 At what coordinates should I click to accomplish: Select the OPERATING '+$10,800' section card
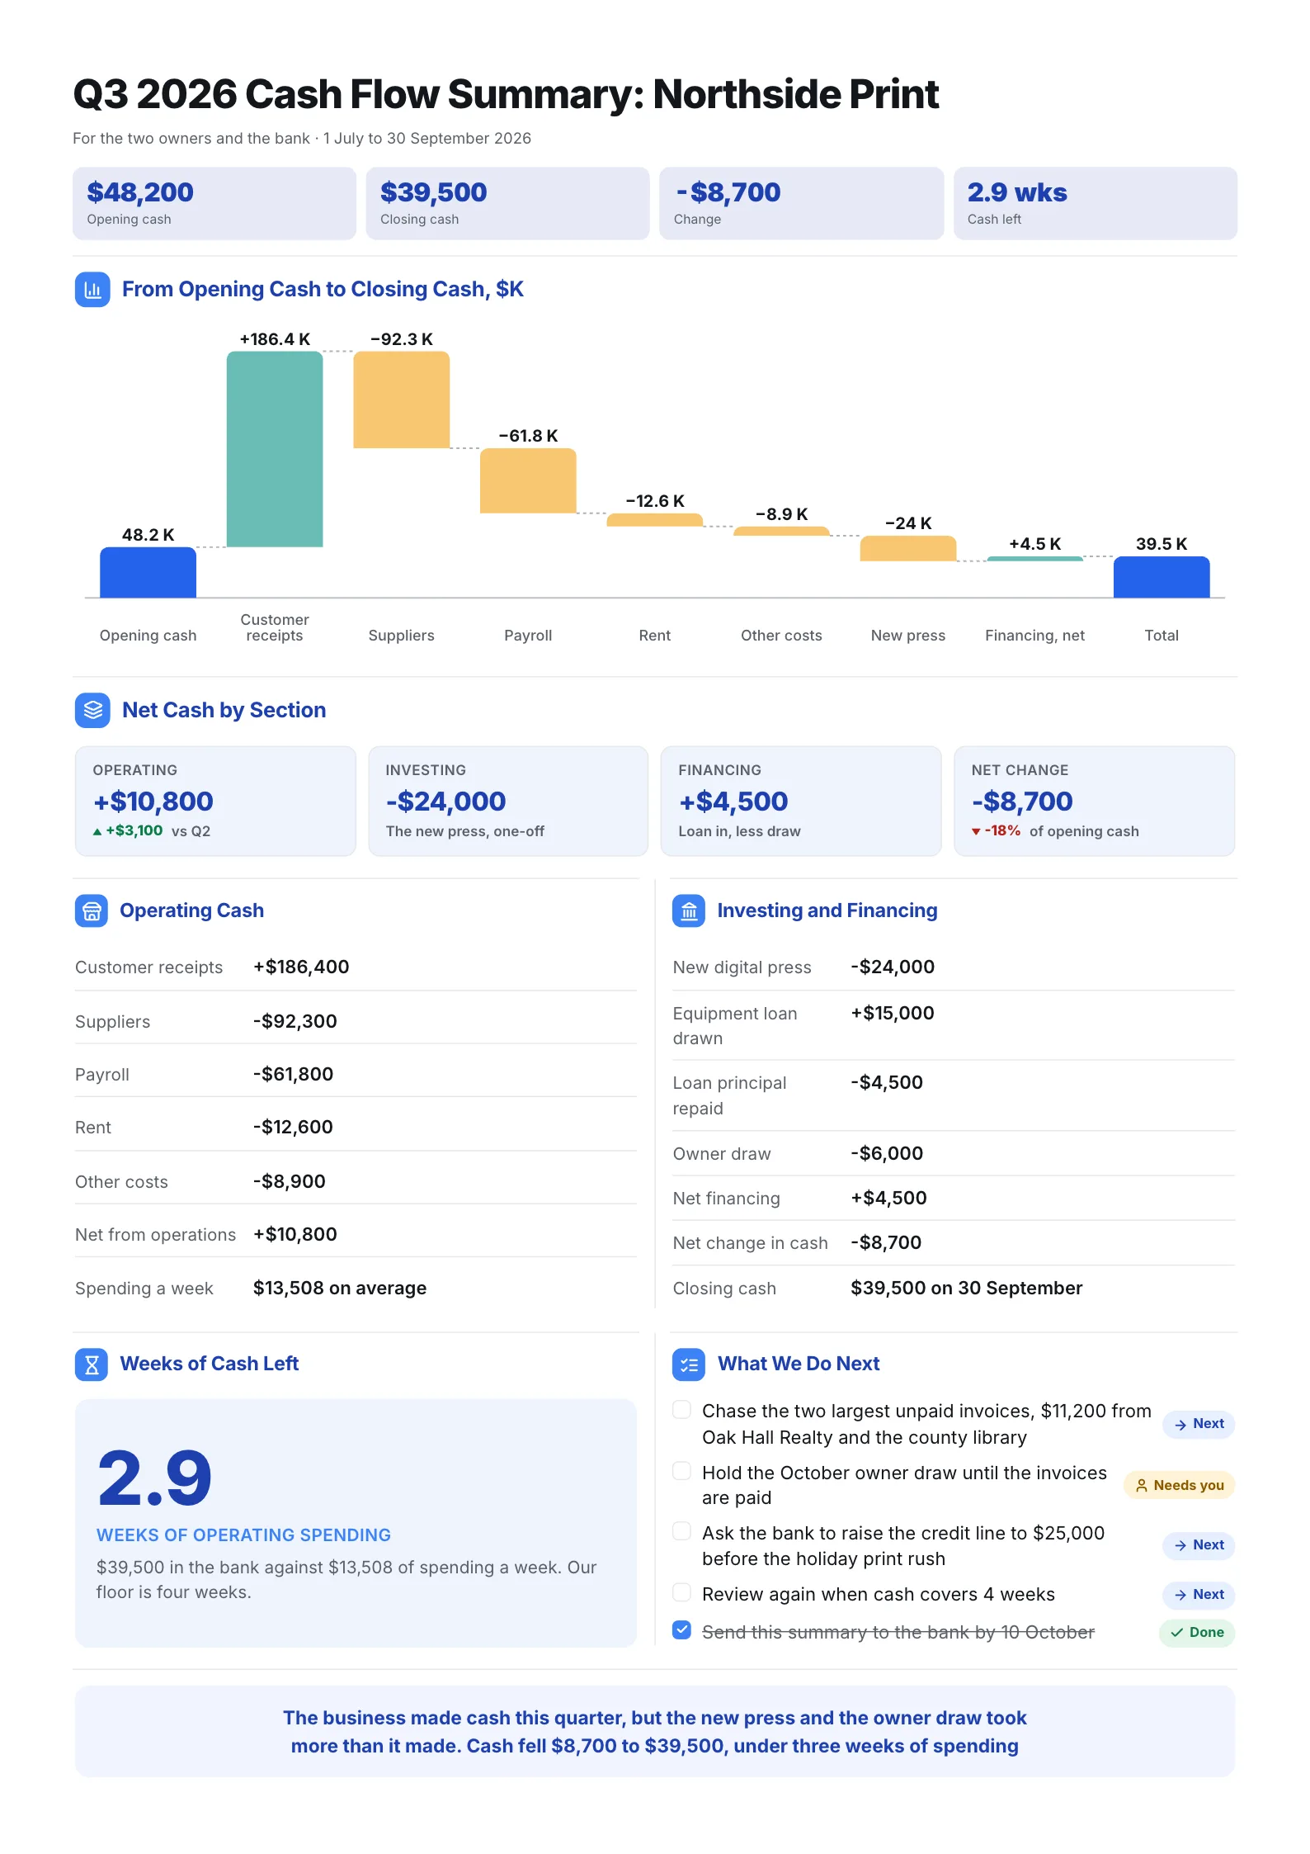[x=215, y=802]
